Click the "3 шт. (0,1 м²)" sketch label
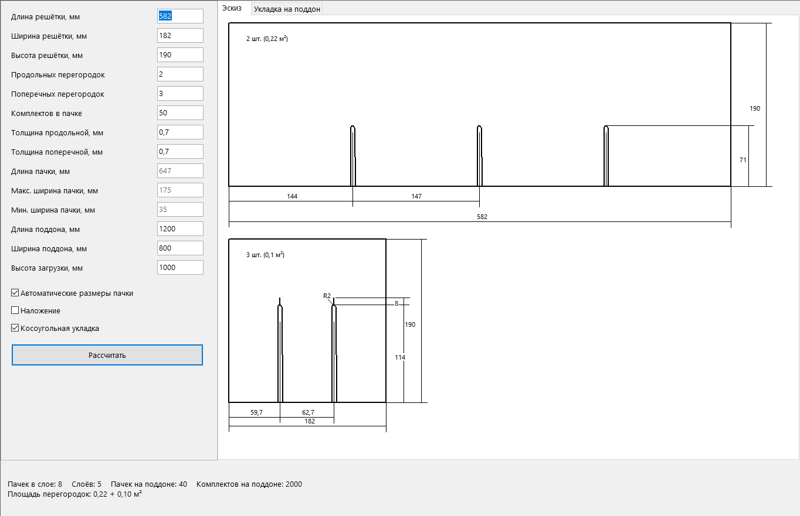The height and width of the screenshot is (516, 800). pos(265,255)
